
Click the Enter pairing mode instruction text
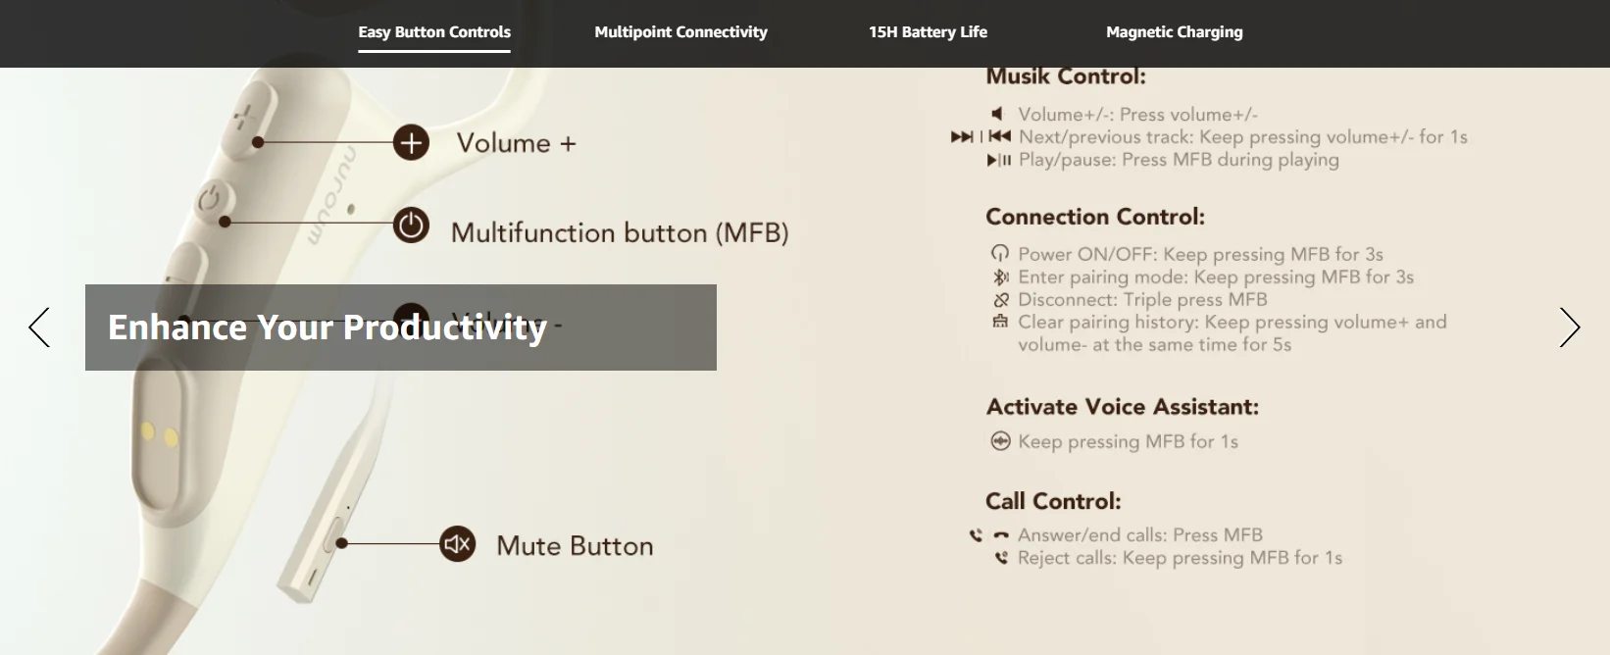tap(1216, 277)
